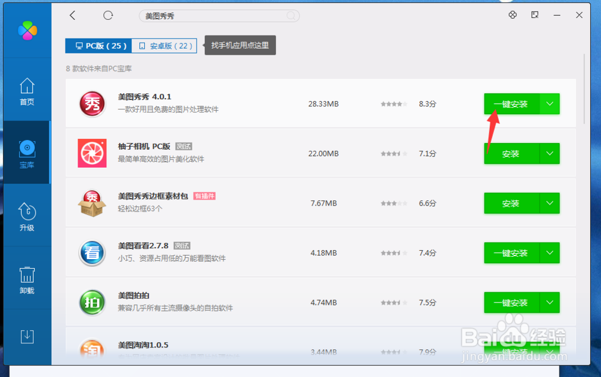Click the search field containing 美图秀秀
This screenshot has width=601, height=377.
point(219,16)
